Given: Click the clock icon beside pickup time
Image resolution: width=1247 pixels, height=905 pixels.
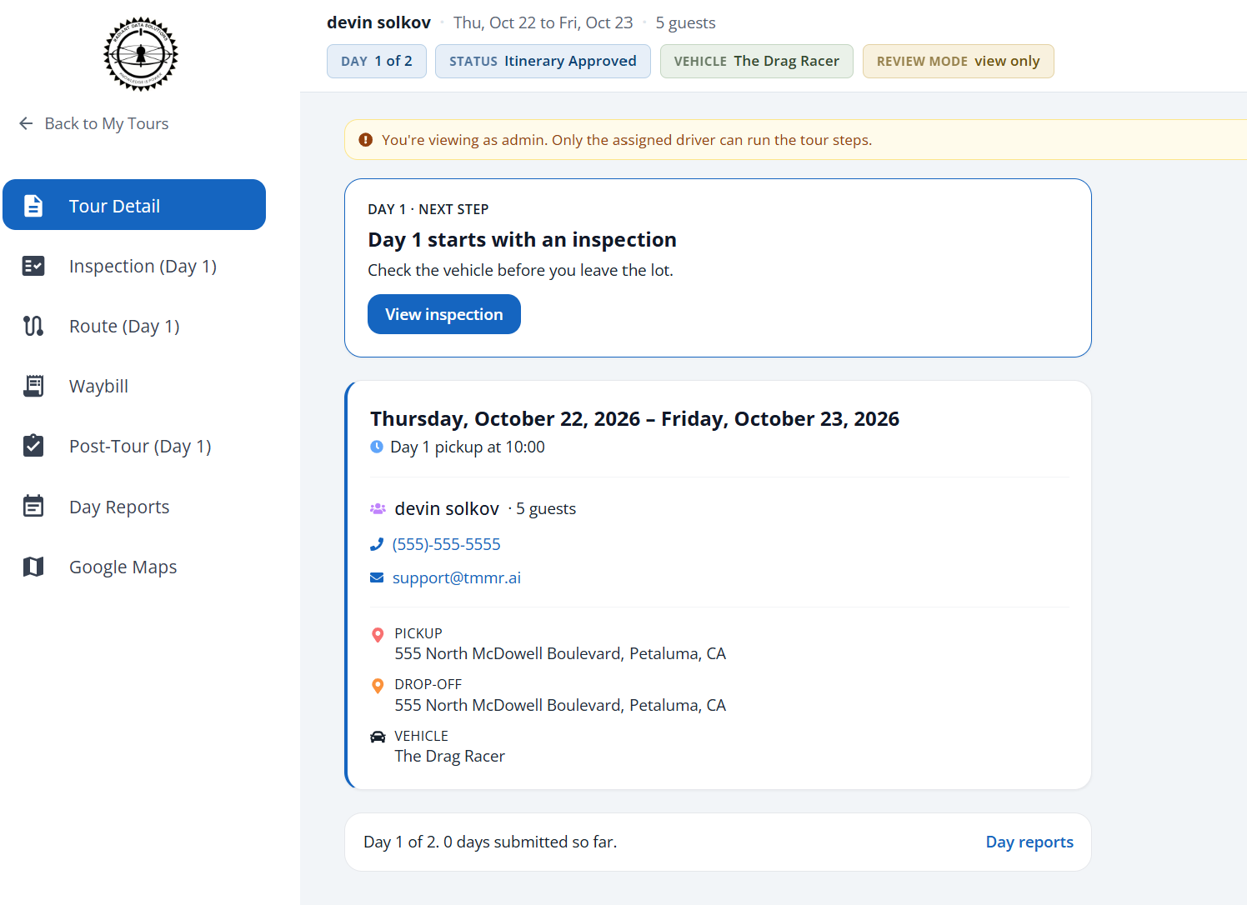Looking at the screenshot, I should 377,447.
